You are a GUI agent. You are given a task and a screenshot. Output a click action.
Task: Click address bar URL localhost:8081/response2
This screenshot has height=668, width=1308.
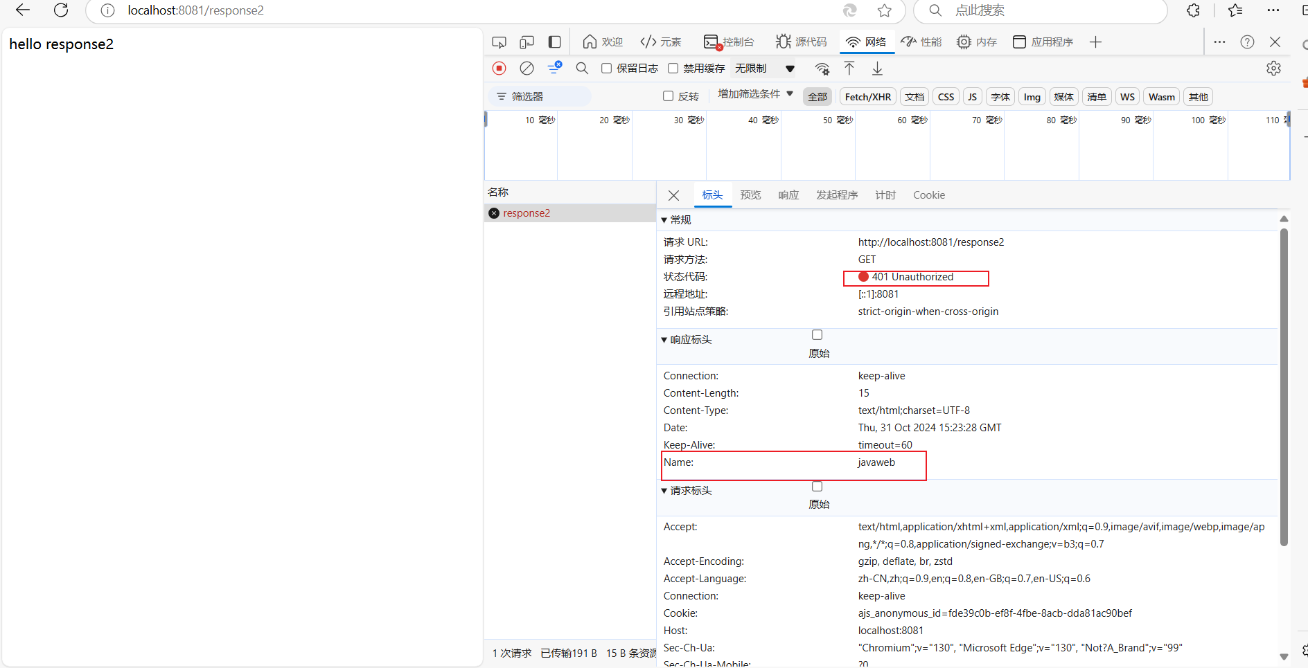click(196, 10)
